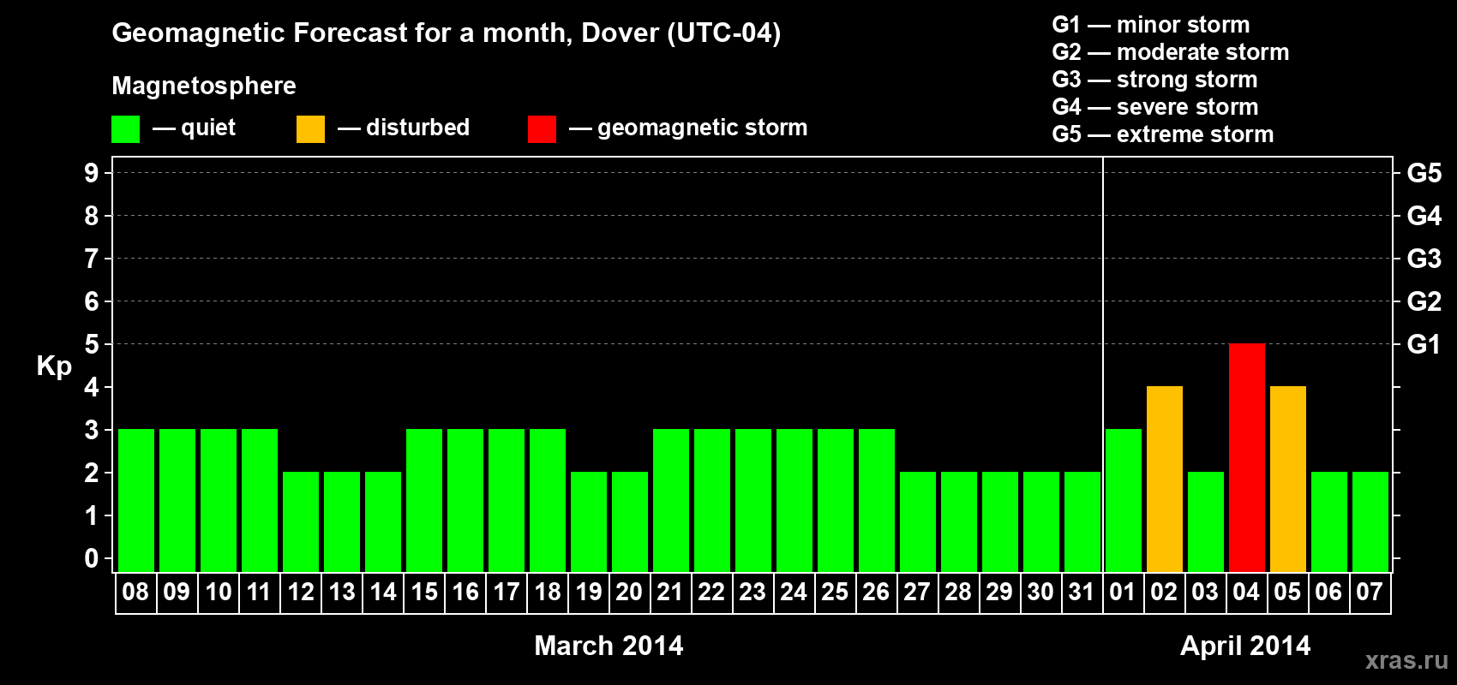This screenshot has width=1457, height=685.
Task: Click date label 14 on the axis
Action: (x=382, y=593)
